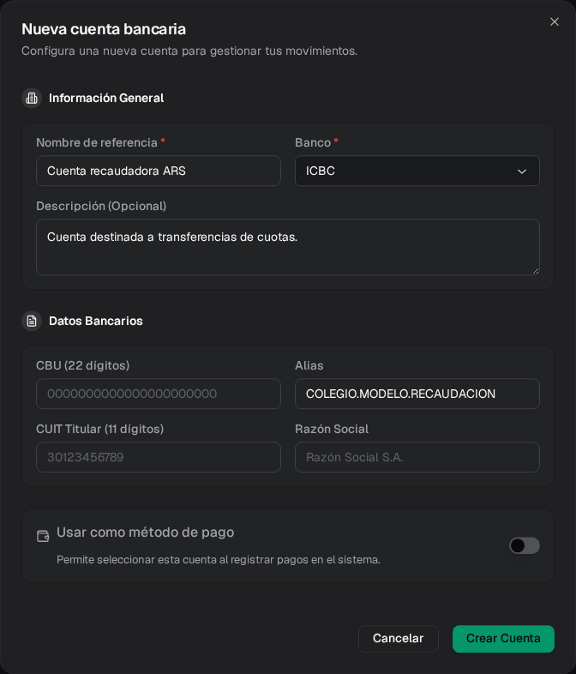Click the Crear Cuenta button
Viewport: 576px width, 674px height.
point(503,639)
